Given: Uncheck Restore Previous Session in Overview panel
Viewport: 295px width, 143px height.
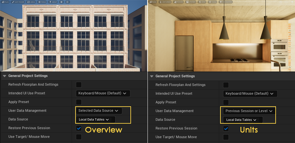Looking at the screenshot, I should point(79,128).
